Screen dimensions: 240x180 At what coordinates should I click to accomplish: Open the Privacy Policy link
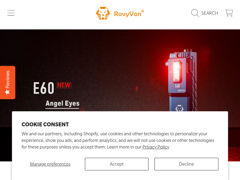click(x=156, y=147)
